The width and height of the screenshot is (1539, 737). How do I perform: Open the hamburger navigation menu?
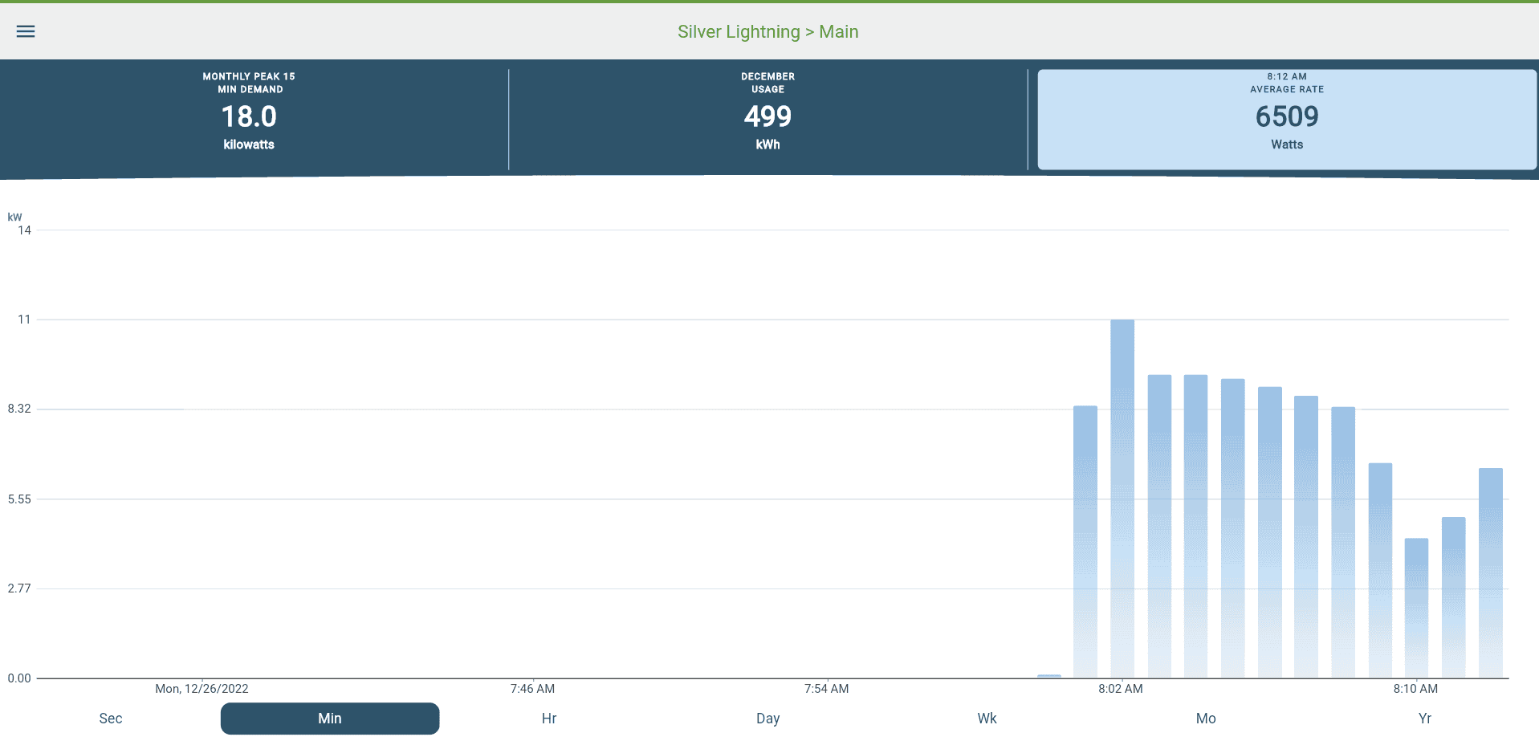click(26, 31)
